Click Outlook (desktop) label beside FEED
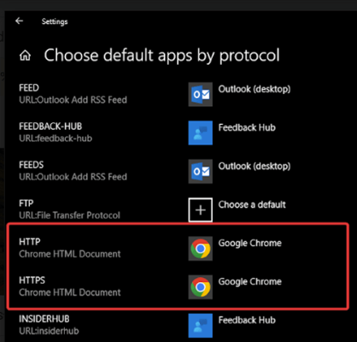The image size is (357, 342). (x=255, y=89)
